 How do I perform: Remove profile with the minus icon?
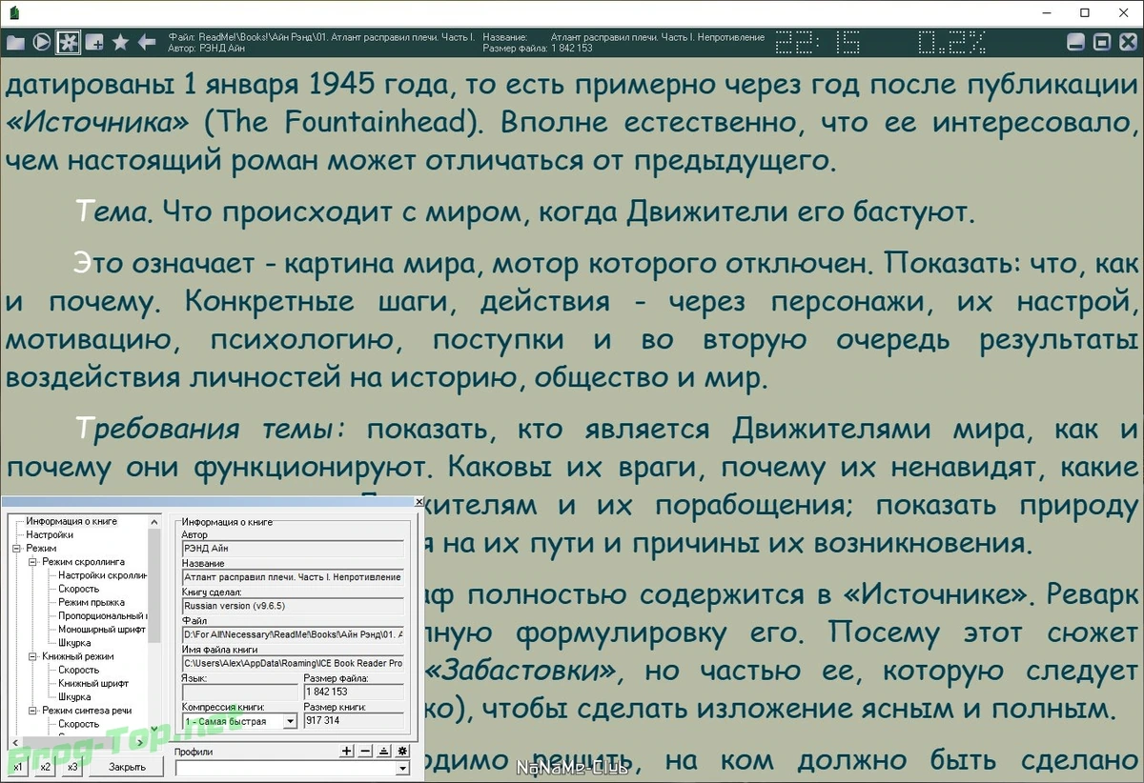coord(365,751)
